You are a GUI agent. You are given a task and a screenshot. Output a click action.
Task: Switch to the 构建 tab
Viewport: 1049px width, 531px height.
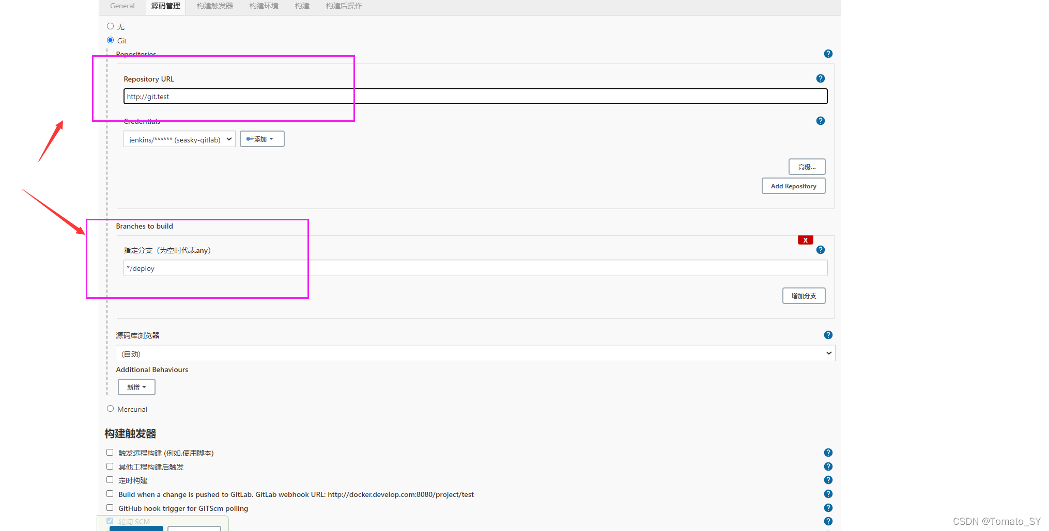point(302,6)
